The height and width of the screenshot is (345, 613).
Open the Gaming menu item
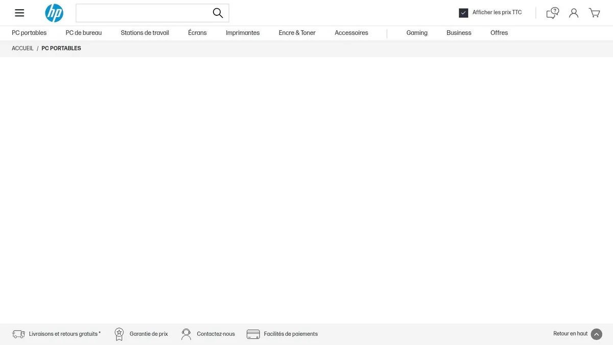point(417,33)
